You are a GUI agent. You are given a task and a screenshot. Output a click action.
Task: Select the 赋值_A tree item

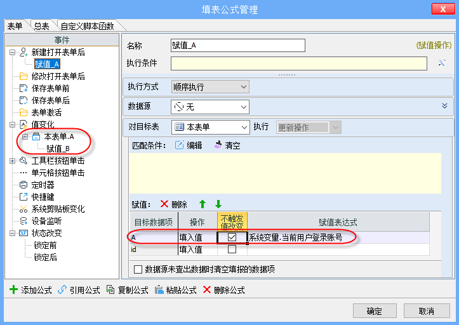47,64
